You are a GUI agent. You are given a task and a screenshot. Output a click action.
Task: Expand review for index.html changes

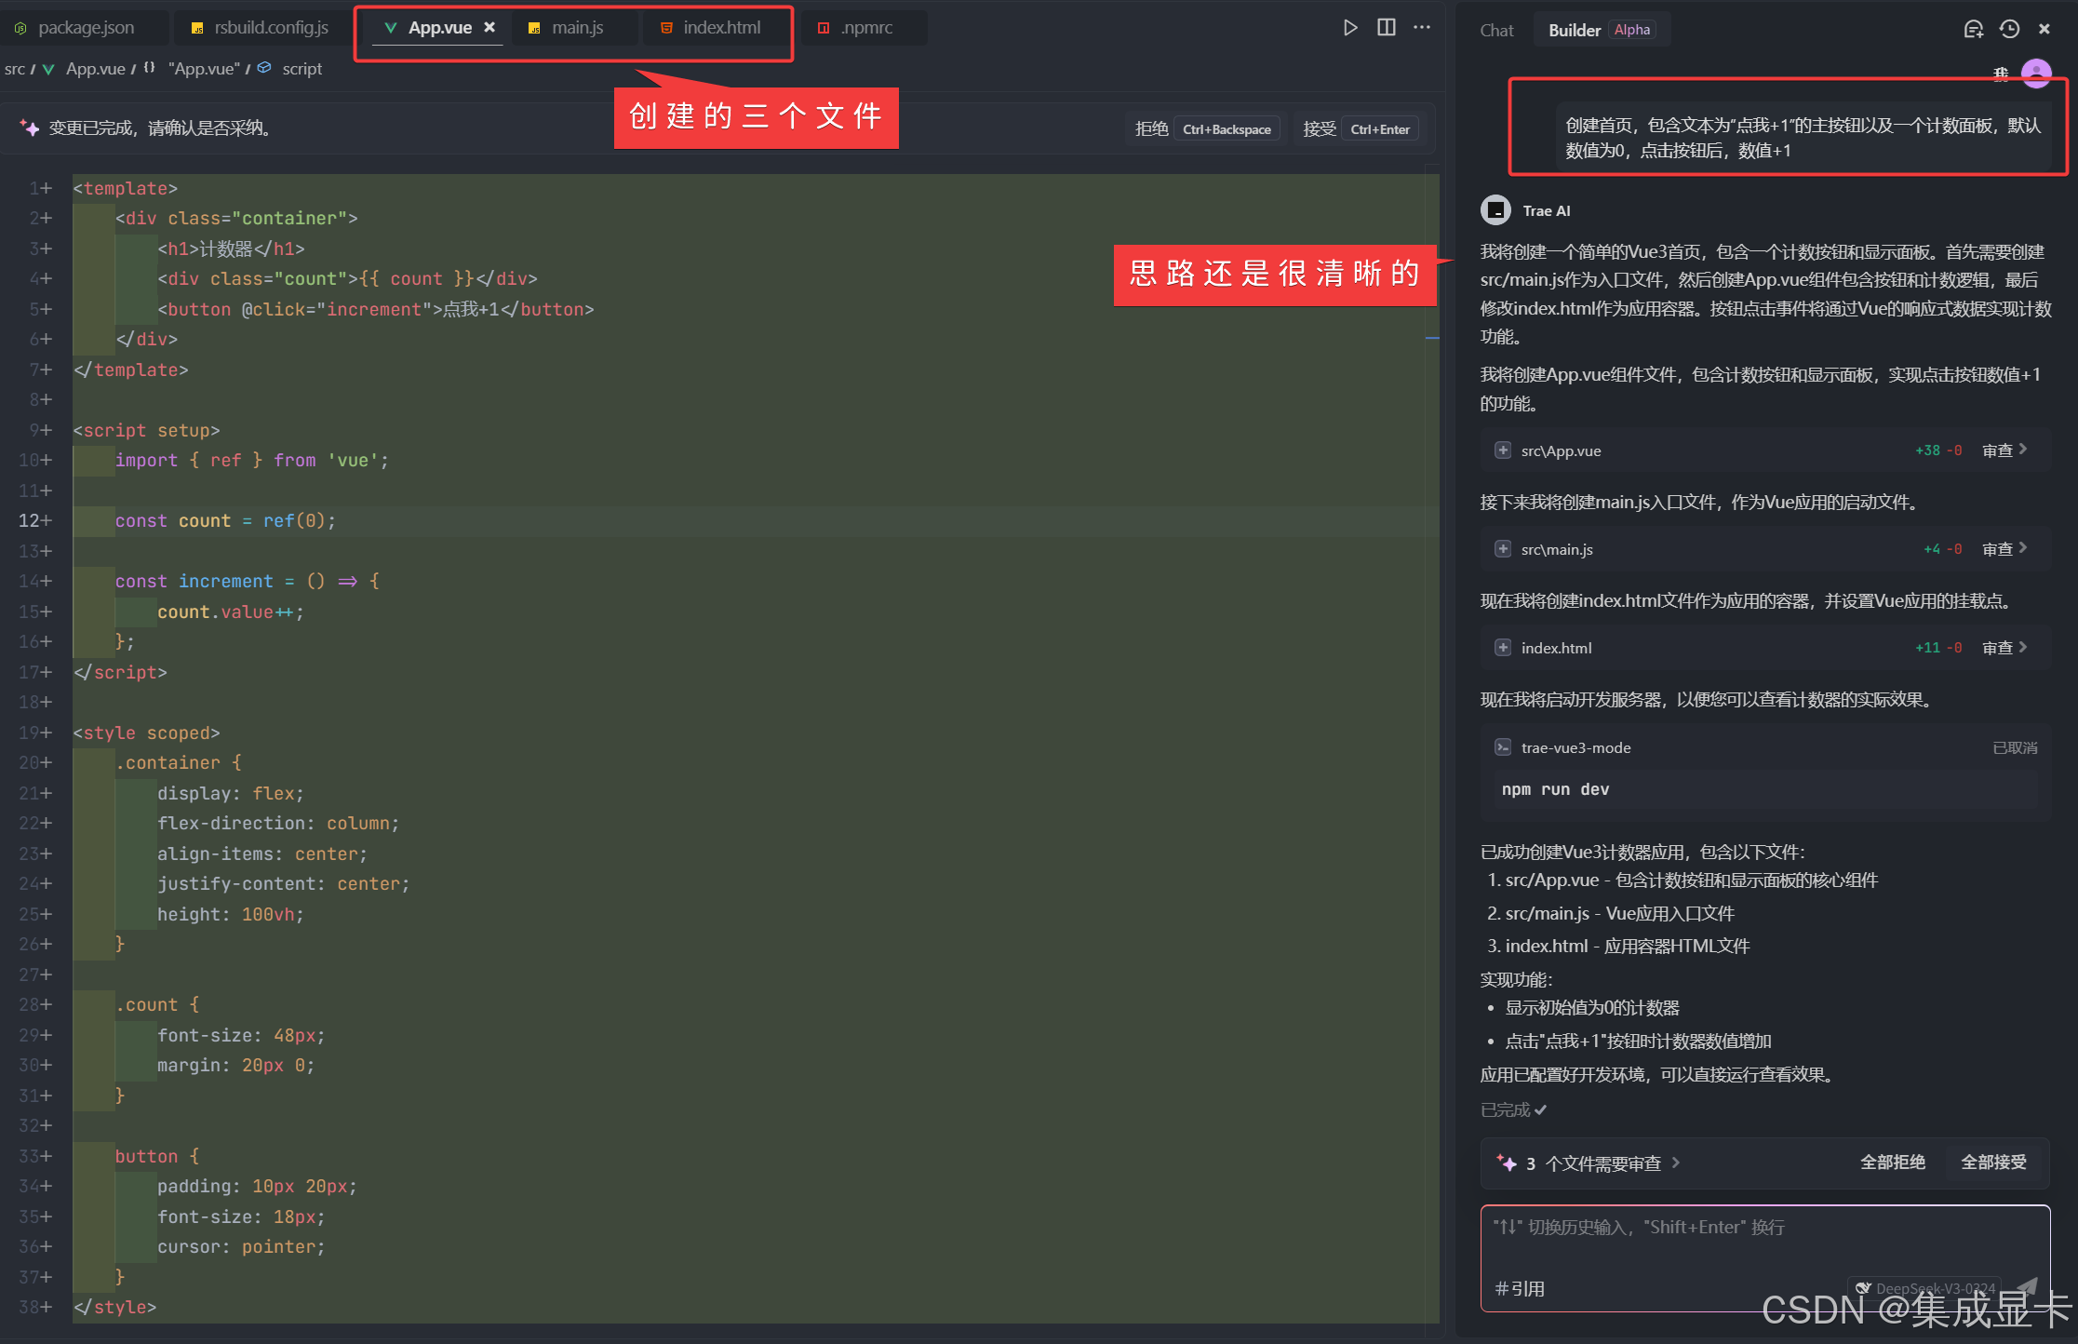coord(2004,648)
